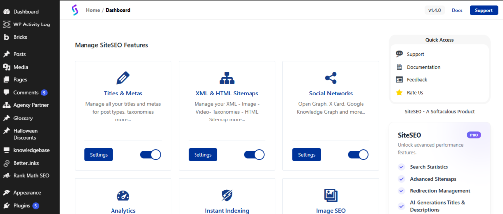The width and height of the screenshot is (503, 214).
Task: Click the Bricks 'b' icon
Action: 6,37
